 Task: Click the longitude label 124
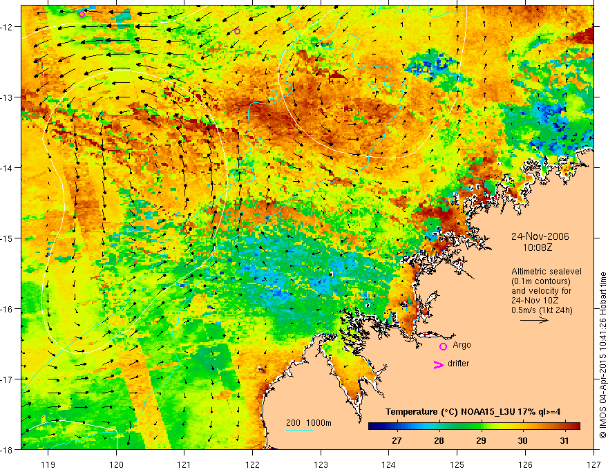click(x=389, y=464)
